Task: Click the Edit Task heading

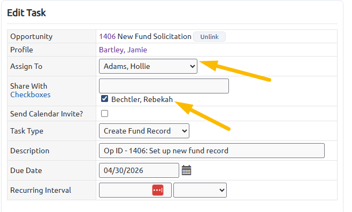Action: click(x=27, y=13)
